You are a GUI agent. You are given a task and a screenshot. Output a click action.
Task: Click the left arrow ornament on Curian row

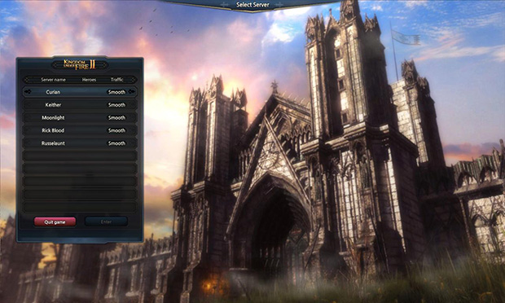click(28, 92)
